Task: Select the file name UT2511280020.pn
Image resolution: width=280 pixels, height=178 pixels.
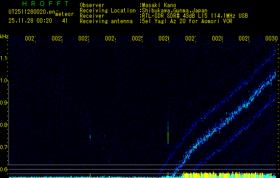Action: tap(32, 12)
